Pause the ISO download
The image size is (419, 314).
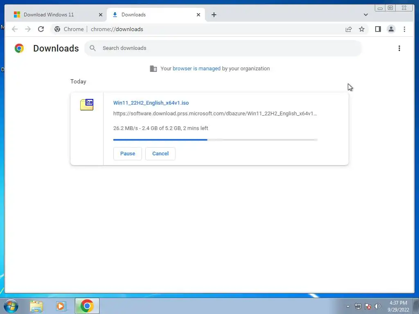128,154
